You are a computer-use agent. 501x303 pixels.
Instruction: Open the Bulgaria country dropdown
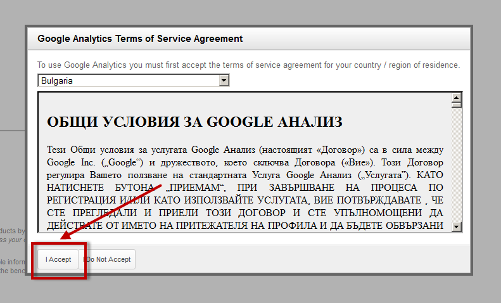tap(127, 81)
